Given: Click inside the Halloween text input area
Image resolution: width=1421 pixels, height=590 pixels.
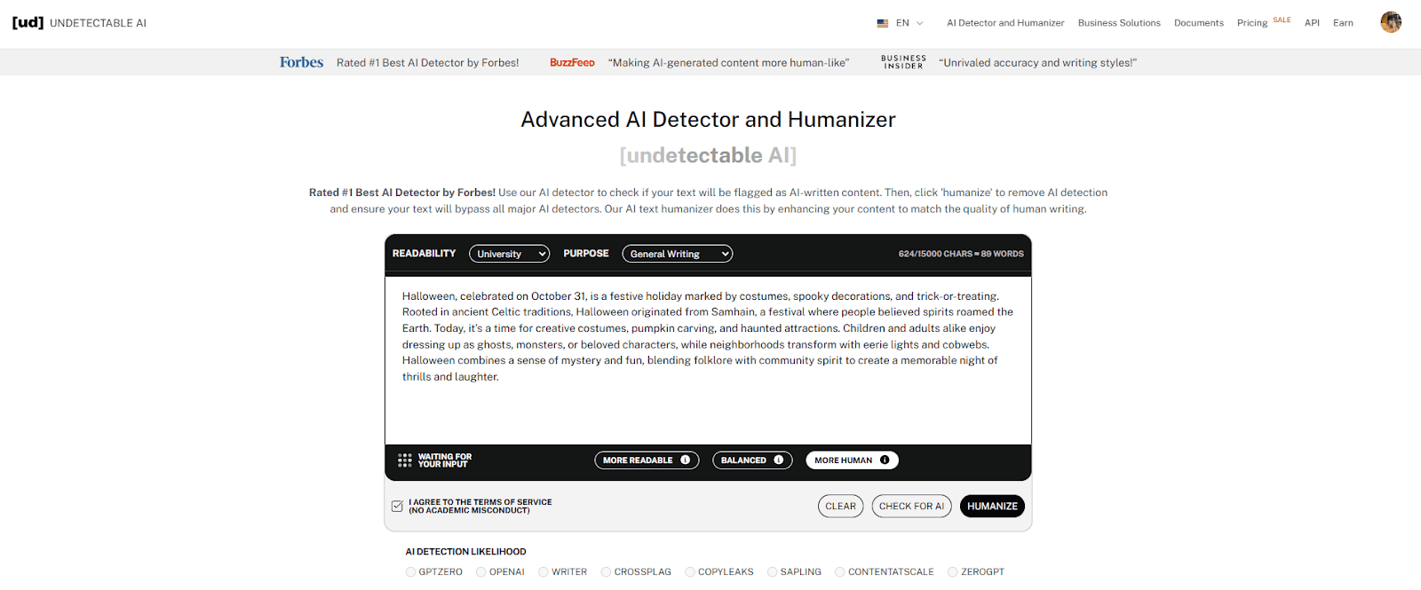Looking at the screenshot, I should pyautogui.click(x=708, y=360).
